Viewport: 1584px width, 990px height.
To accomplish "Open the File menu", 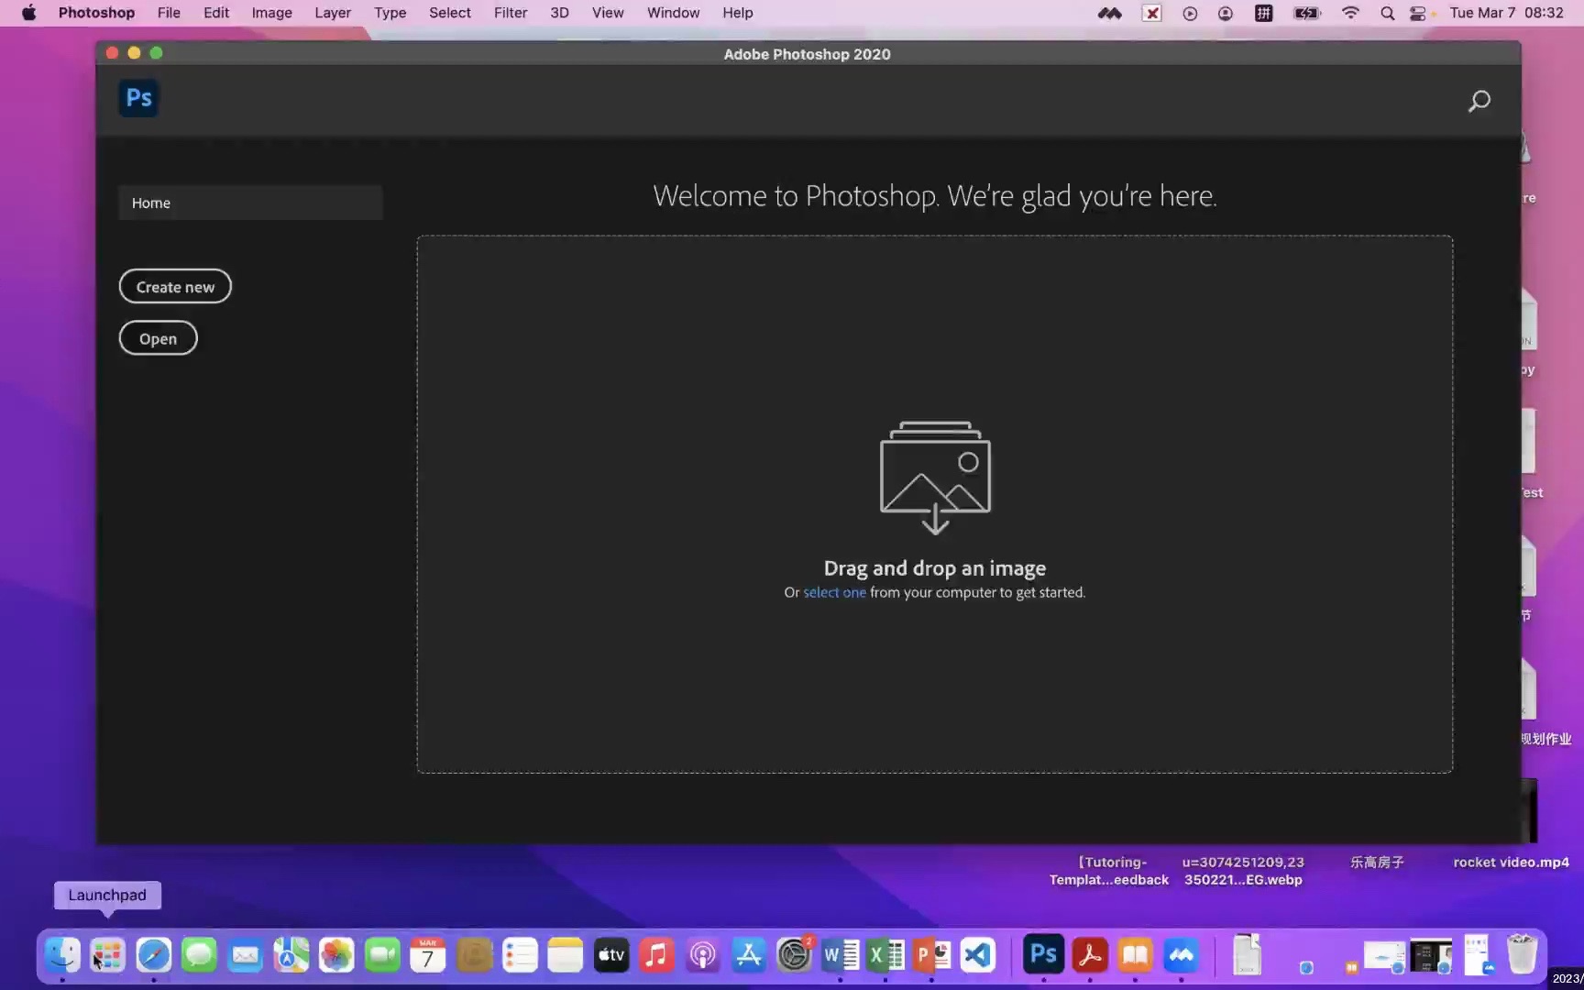I will 169,13.
